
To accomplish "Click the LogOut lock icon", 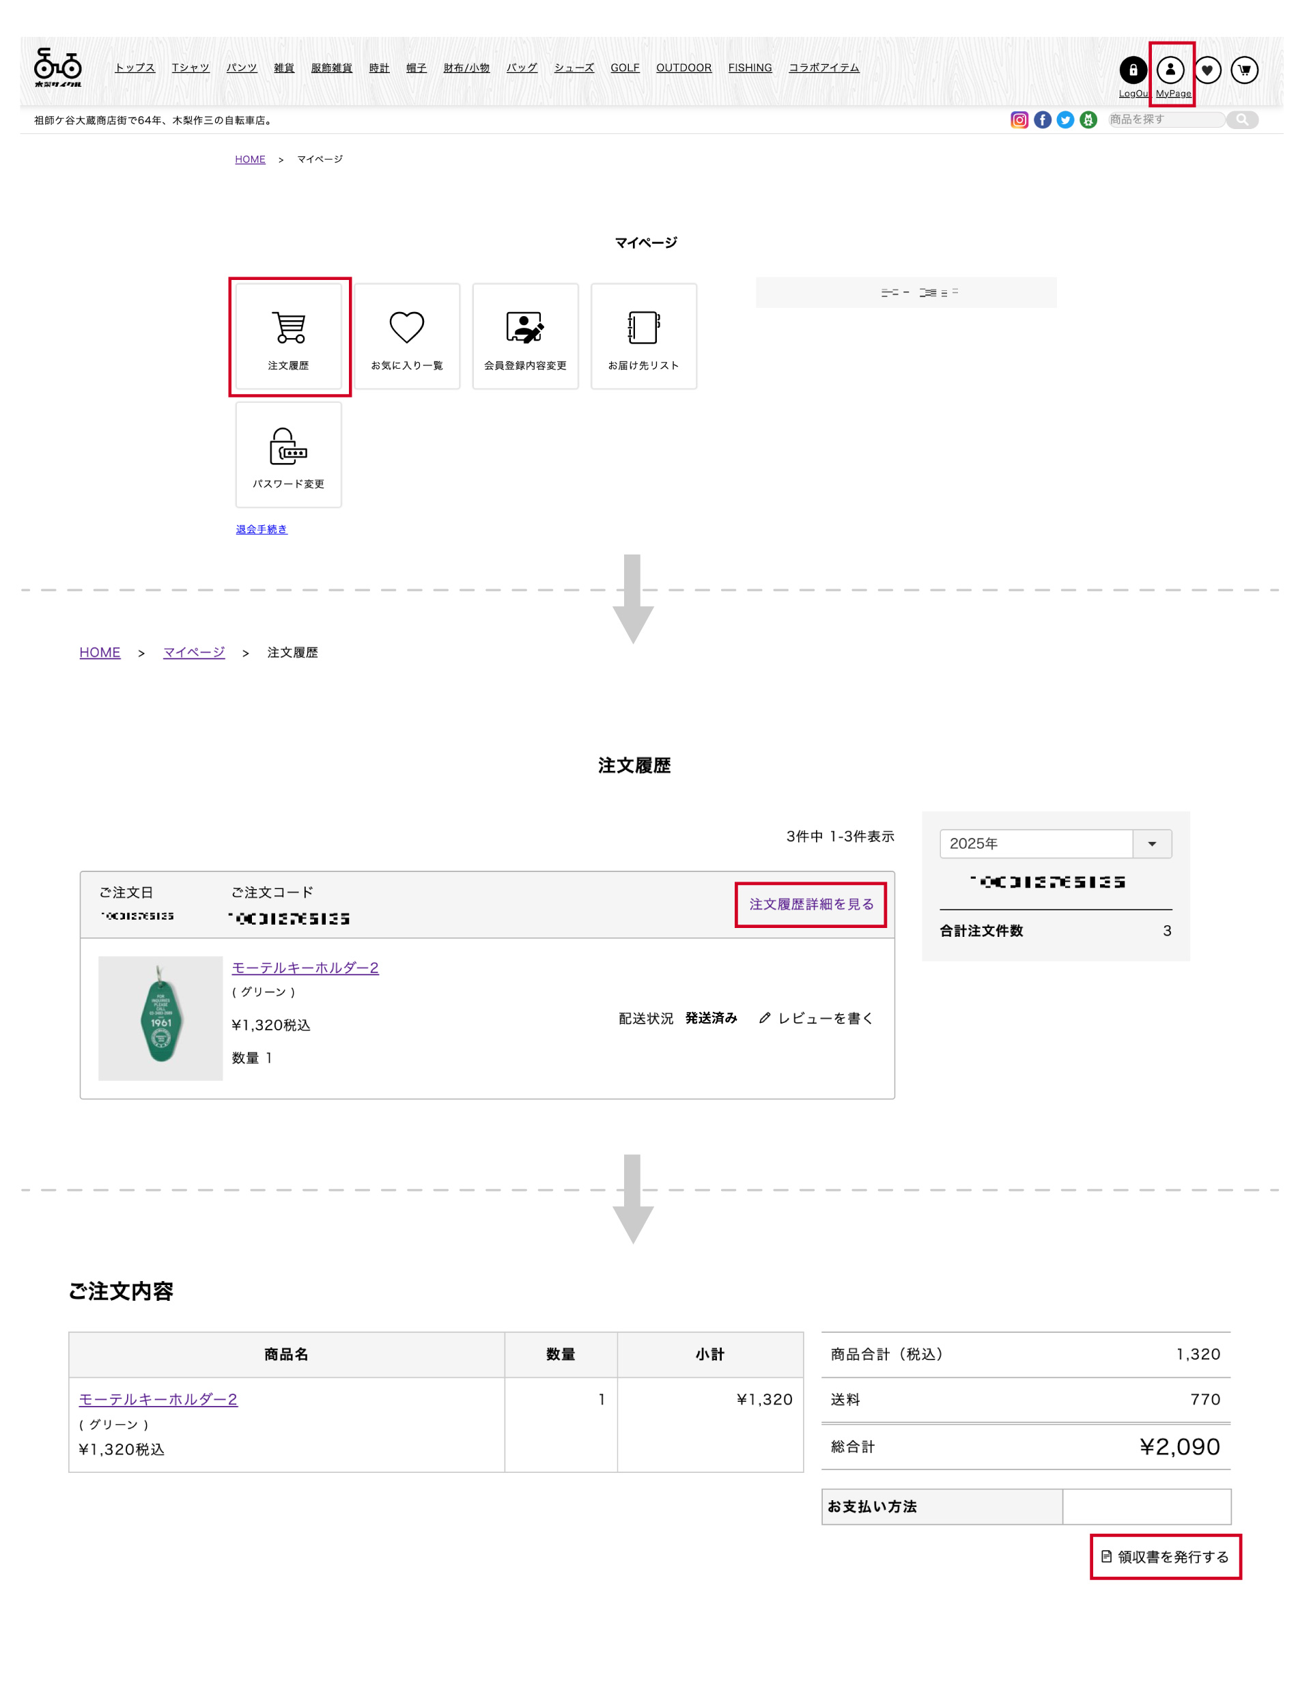I will [1132, 70].
